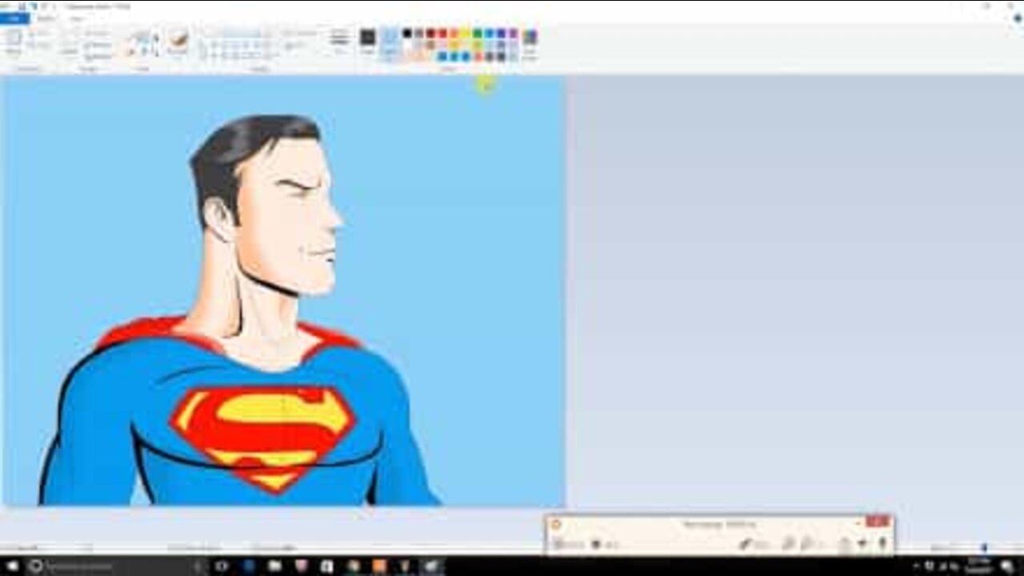Pick the purple palette color
This screenshot has width=1024, height=576.
tap(513, 33)
